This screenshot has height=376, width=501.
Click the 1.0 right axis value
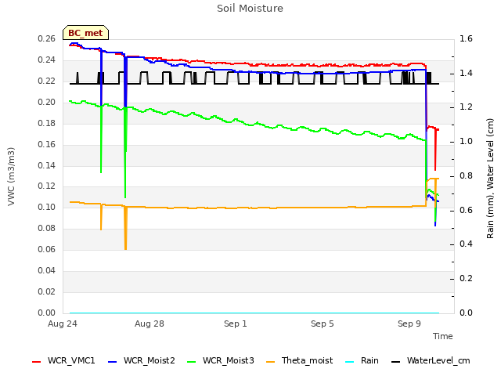pos(466,141)
